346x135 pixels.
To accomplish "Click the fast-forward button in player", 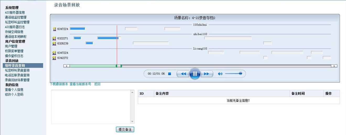I will [x=206, y=74].
